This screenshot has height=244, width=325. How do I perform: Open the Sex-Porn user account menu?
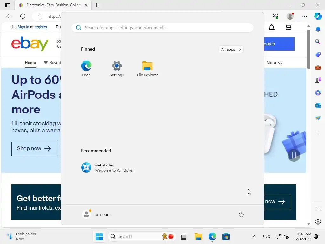96,214
